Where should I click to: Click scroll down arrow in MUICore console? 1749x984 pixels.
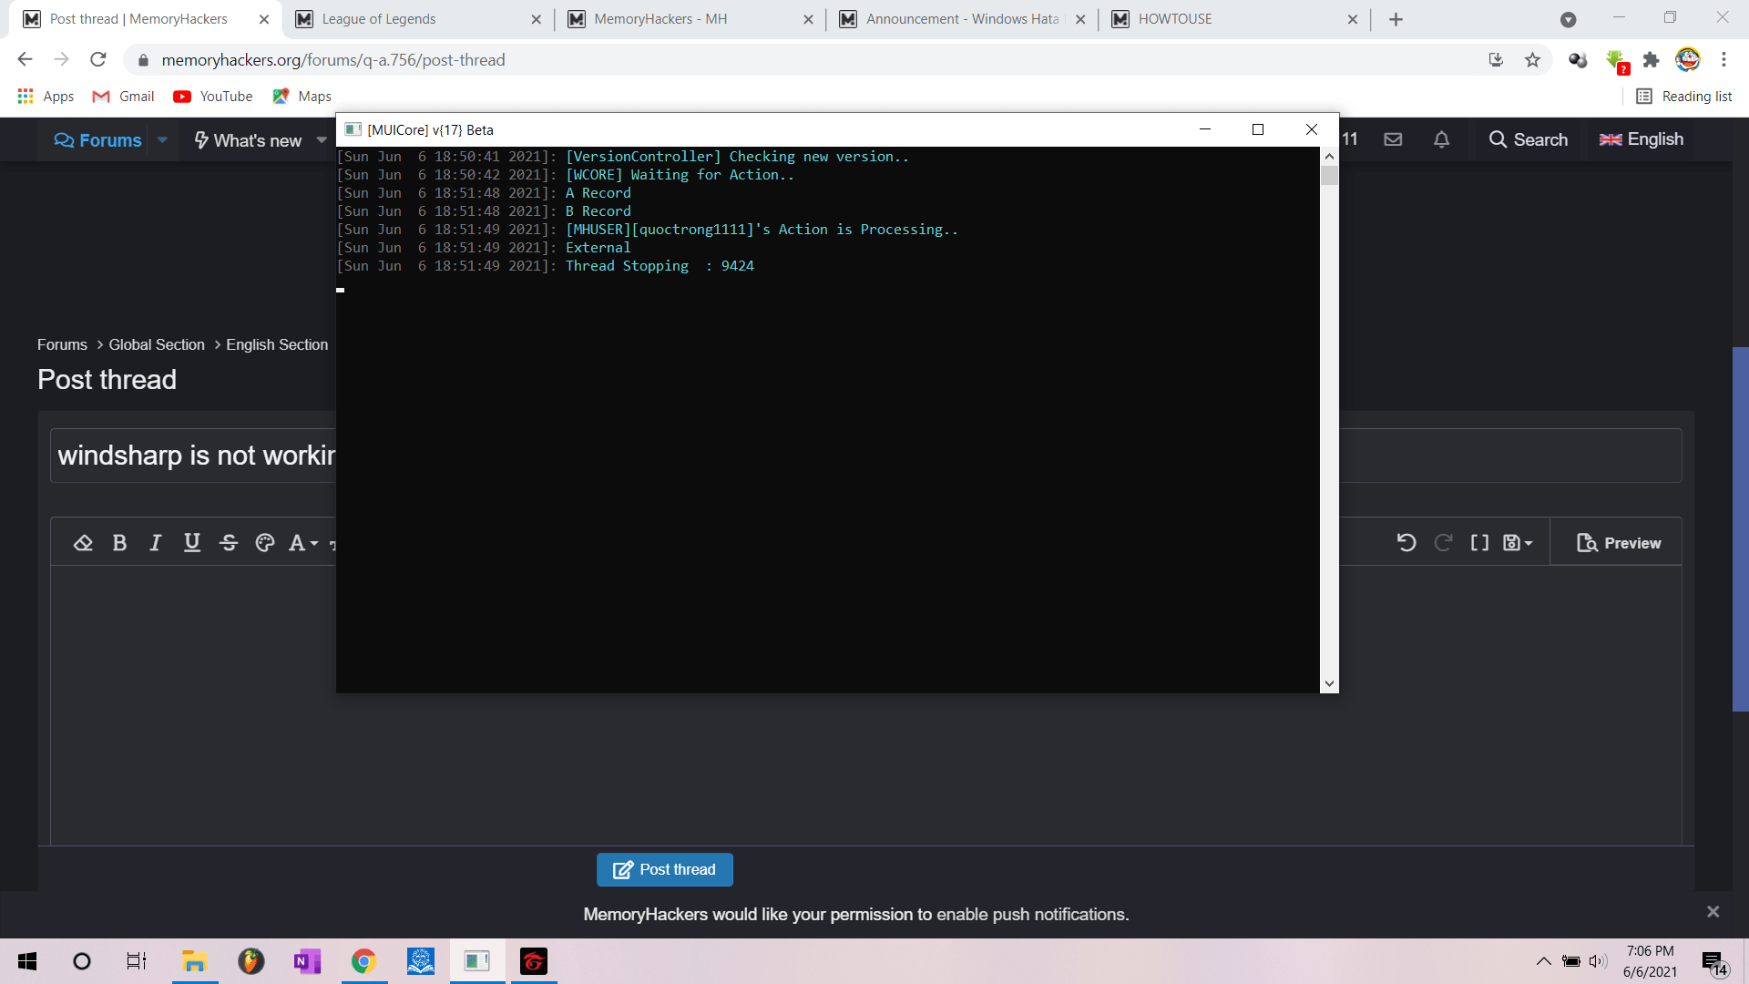[1329, 683]
